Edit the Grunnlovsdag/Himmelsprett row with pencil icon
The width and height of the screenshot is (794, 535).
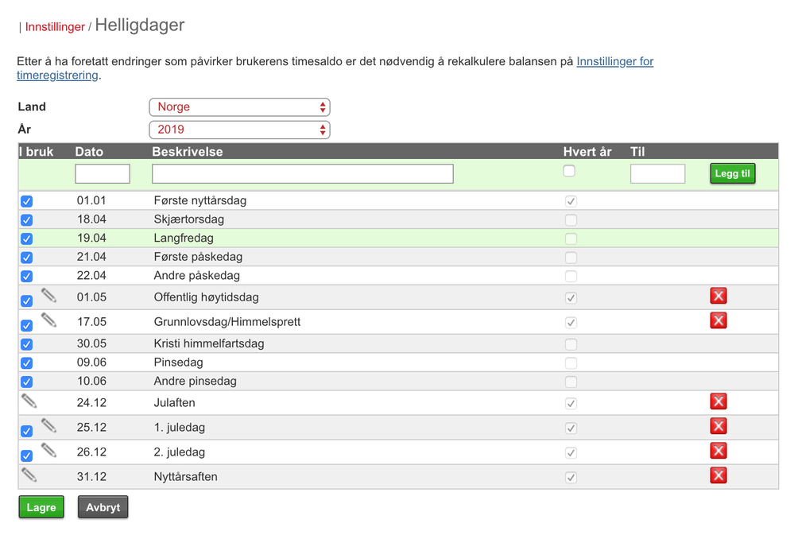click(48, 320)
